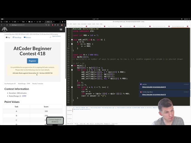Viewport: 191px width, 143px height.
Task: Switch to the removing-digits.cpp file tab
Action: (95, 27)
